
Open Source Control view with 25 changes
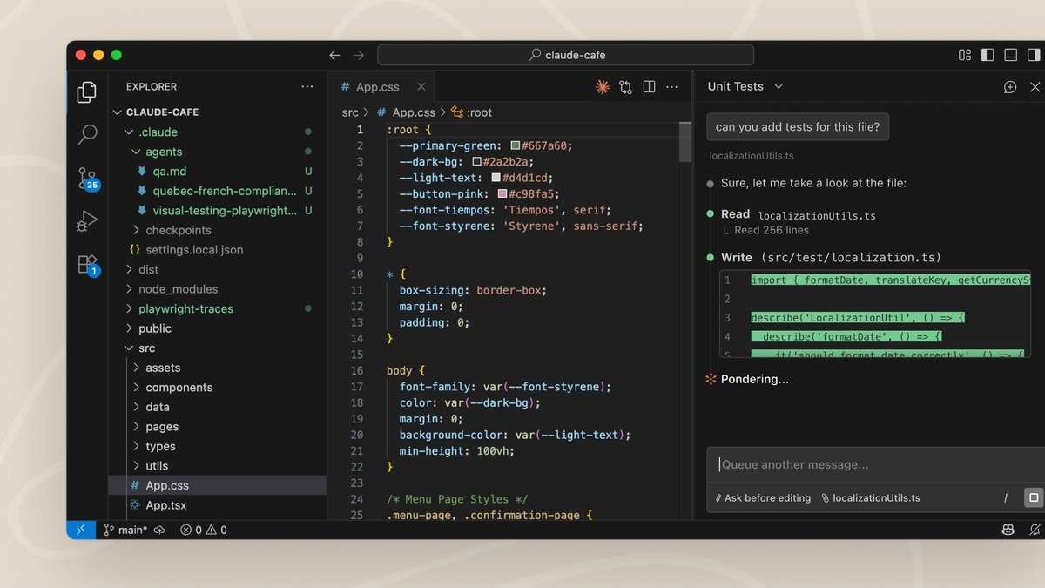[x=88, y=179]
